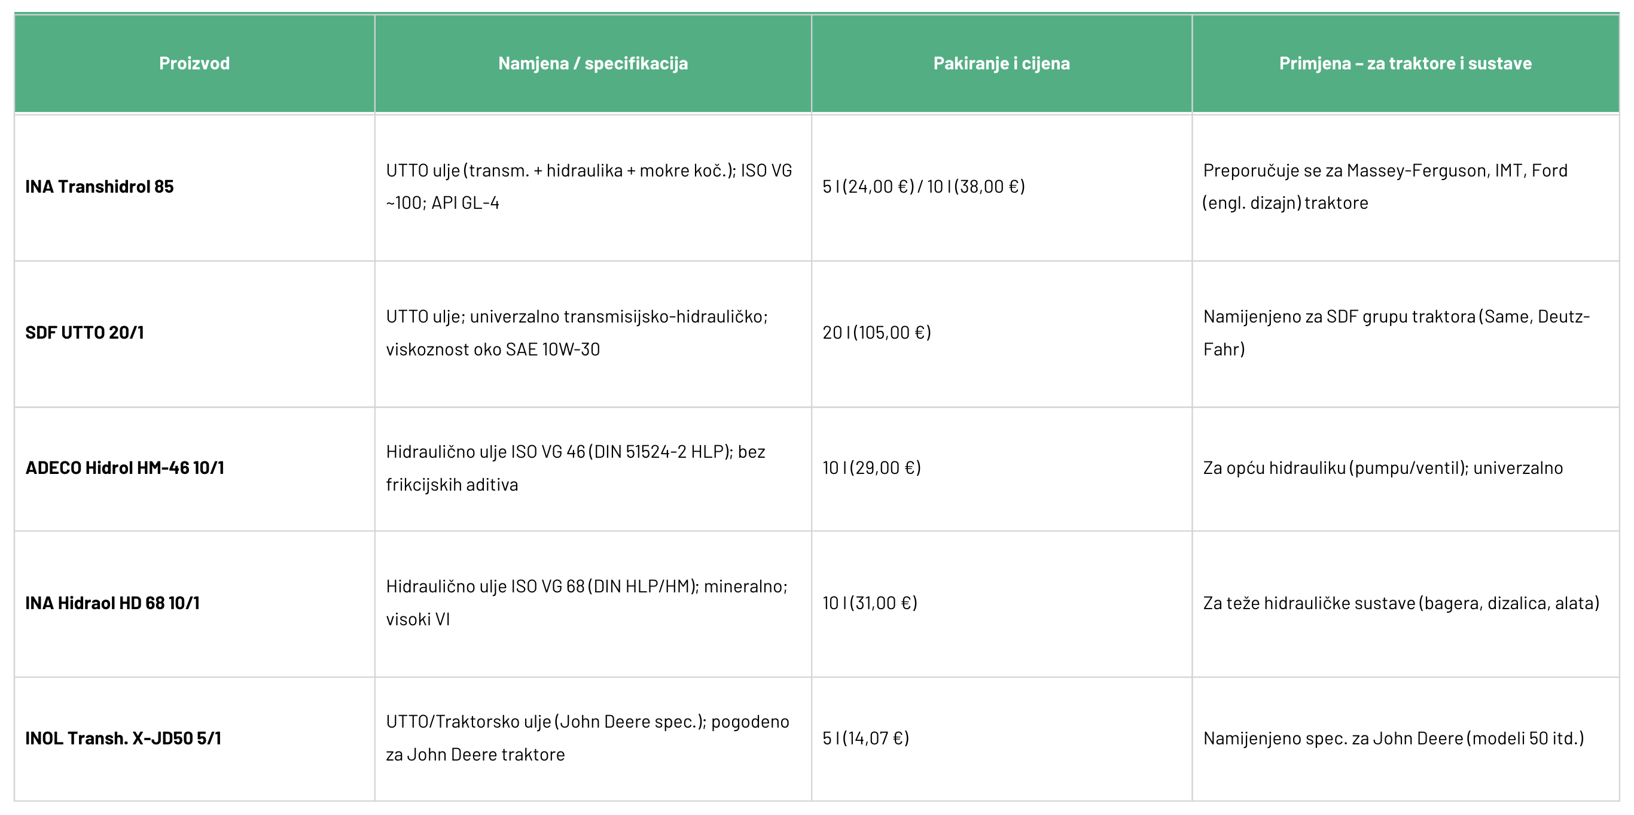Select the Same, Deutz-Fahr application text

coord(1396,333)
